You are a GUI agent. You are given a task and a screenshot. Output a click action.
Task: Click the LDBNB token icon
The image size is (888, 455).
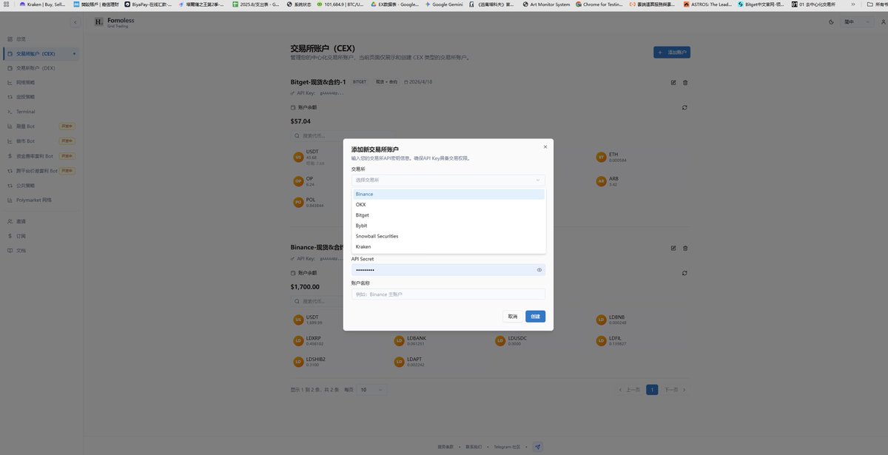click(601, 320)
